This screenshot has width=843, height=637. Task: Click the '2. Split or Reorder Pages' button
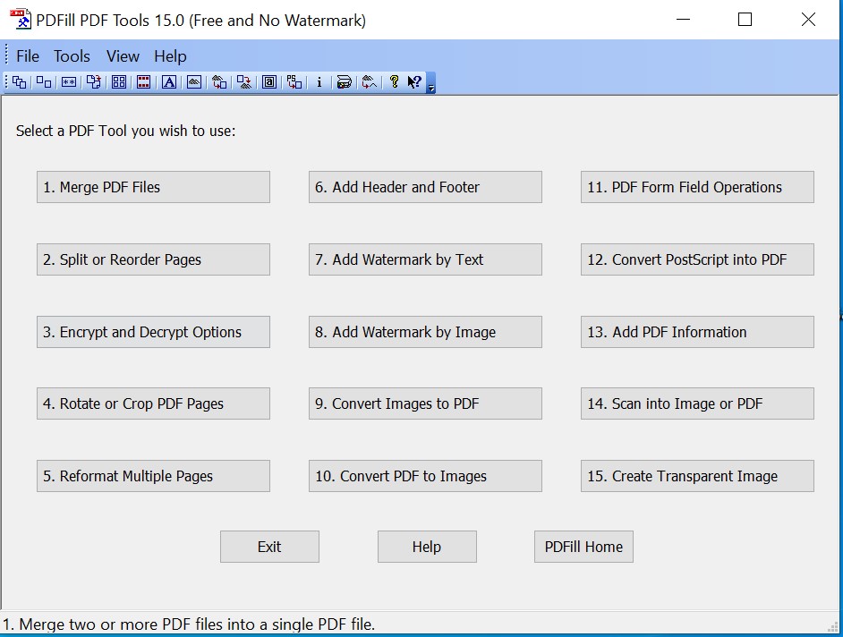153,259
